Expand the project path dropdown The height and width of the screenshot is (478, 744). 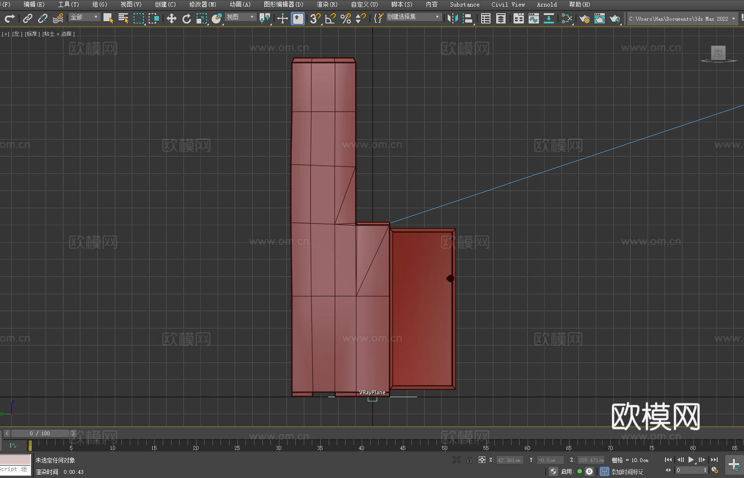click(733, 19)
